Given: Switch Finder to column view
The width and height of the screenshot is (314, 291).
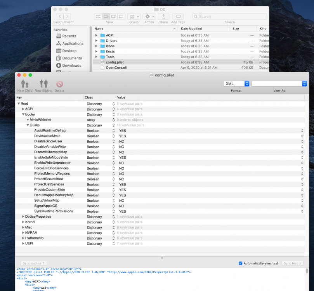Looking at the screenshot, I should pos(114,16).
